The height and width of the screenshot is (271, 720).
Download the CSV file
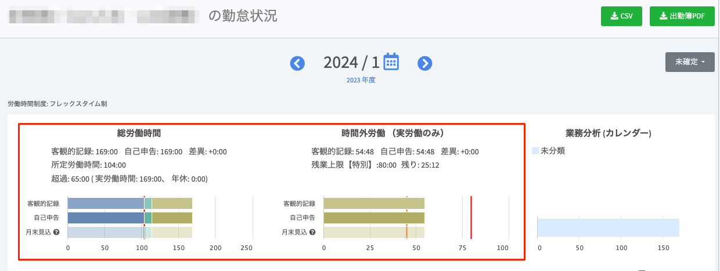click(x=621, y=16)
